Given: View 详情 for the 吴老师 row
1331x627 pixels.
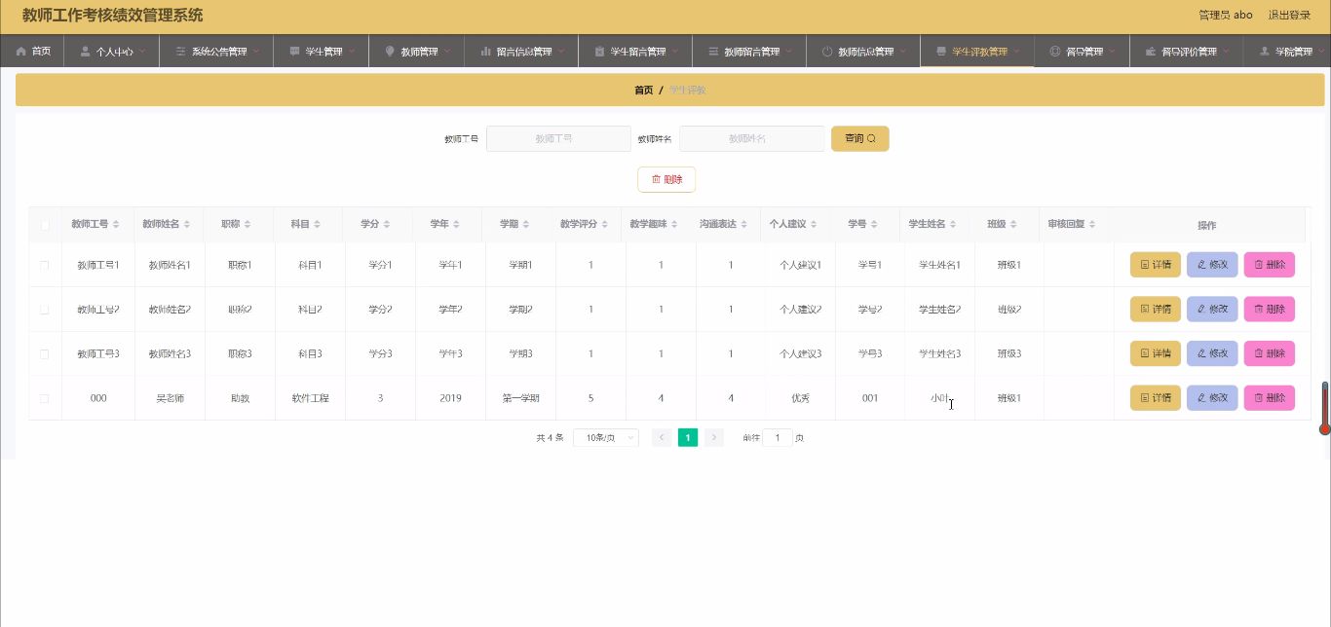Looking at the screenshot, I should point(1156,398).
